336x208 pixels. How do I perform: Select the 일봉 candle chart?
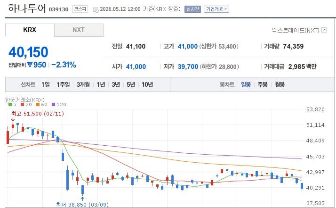(x=246, y=84)
